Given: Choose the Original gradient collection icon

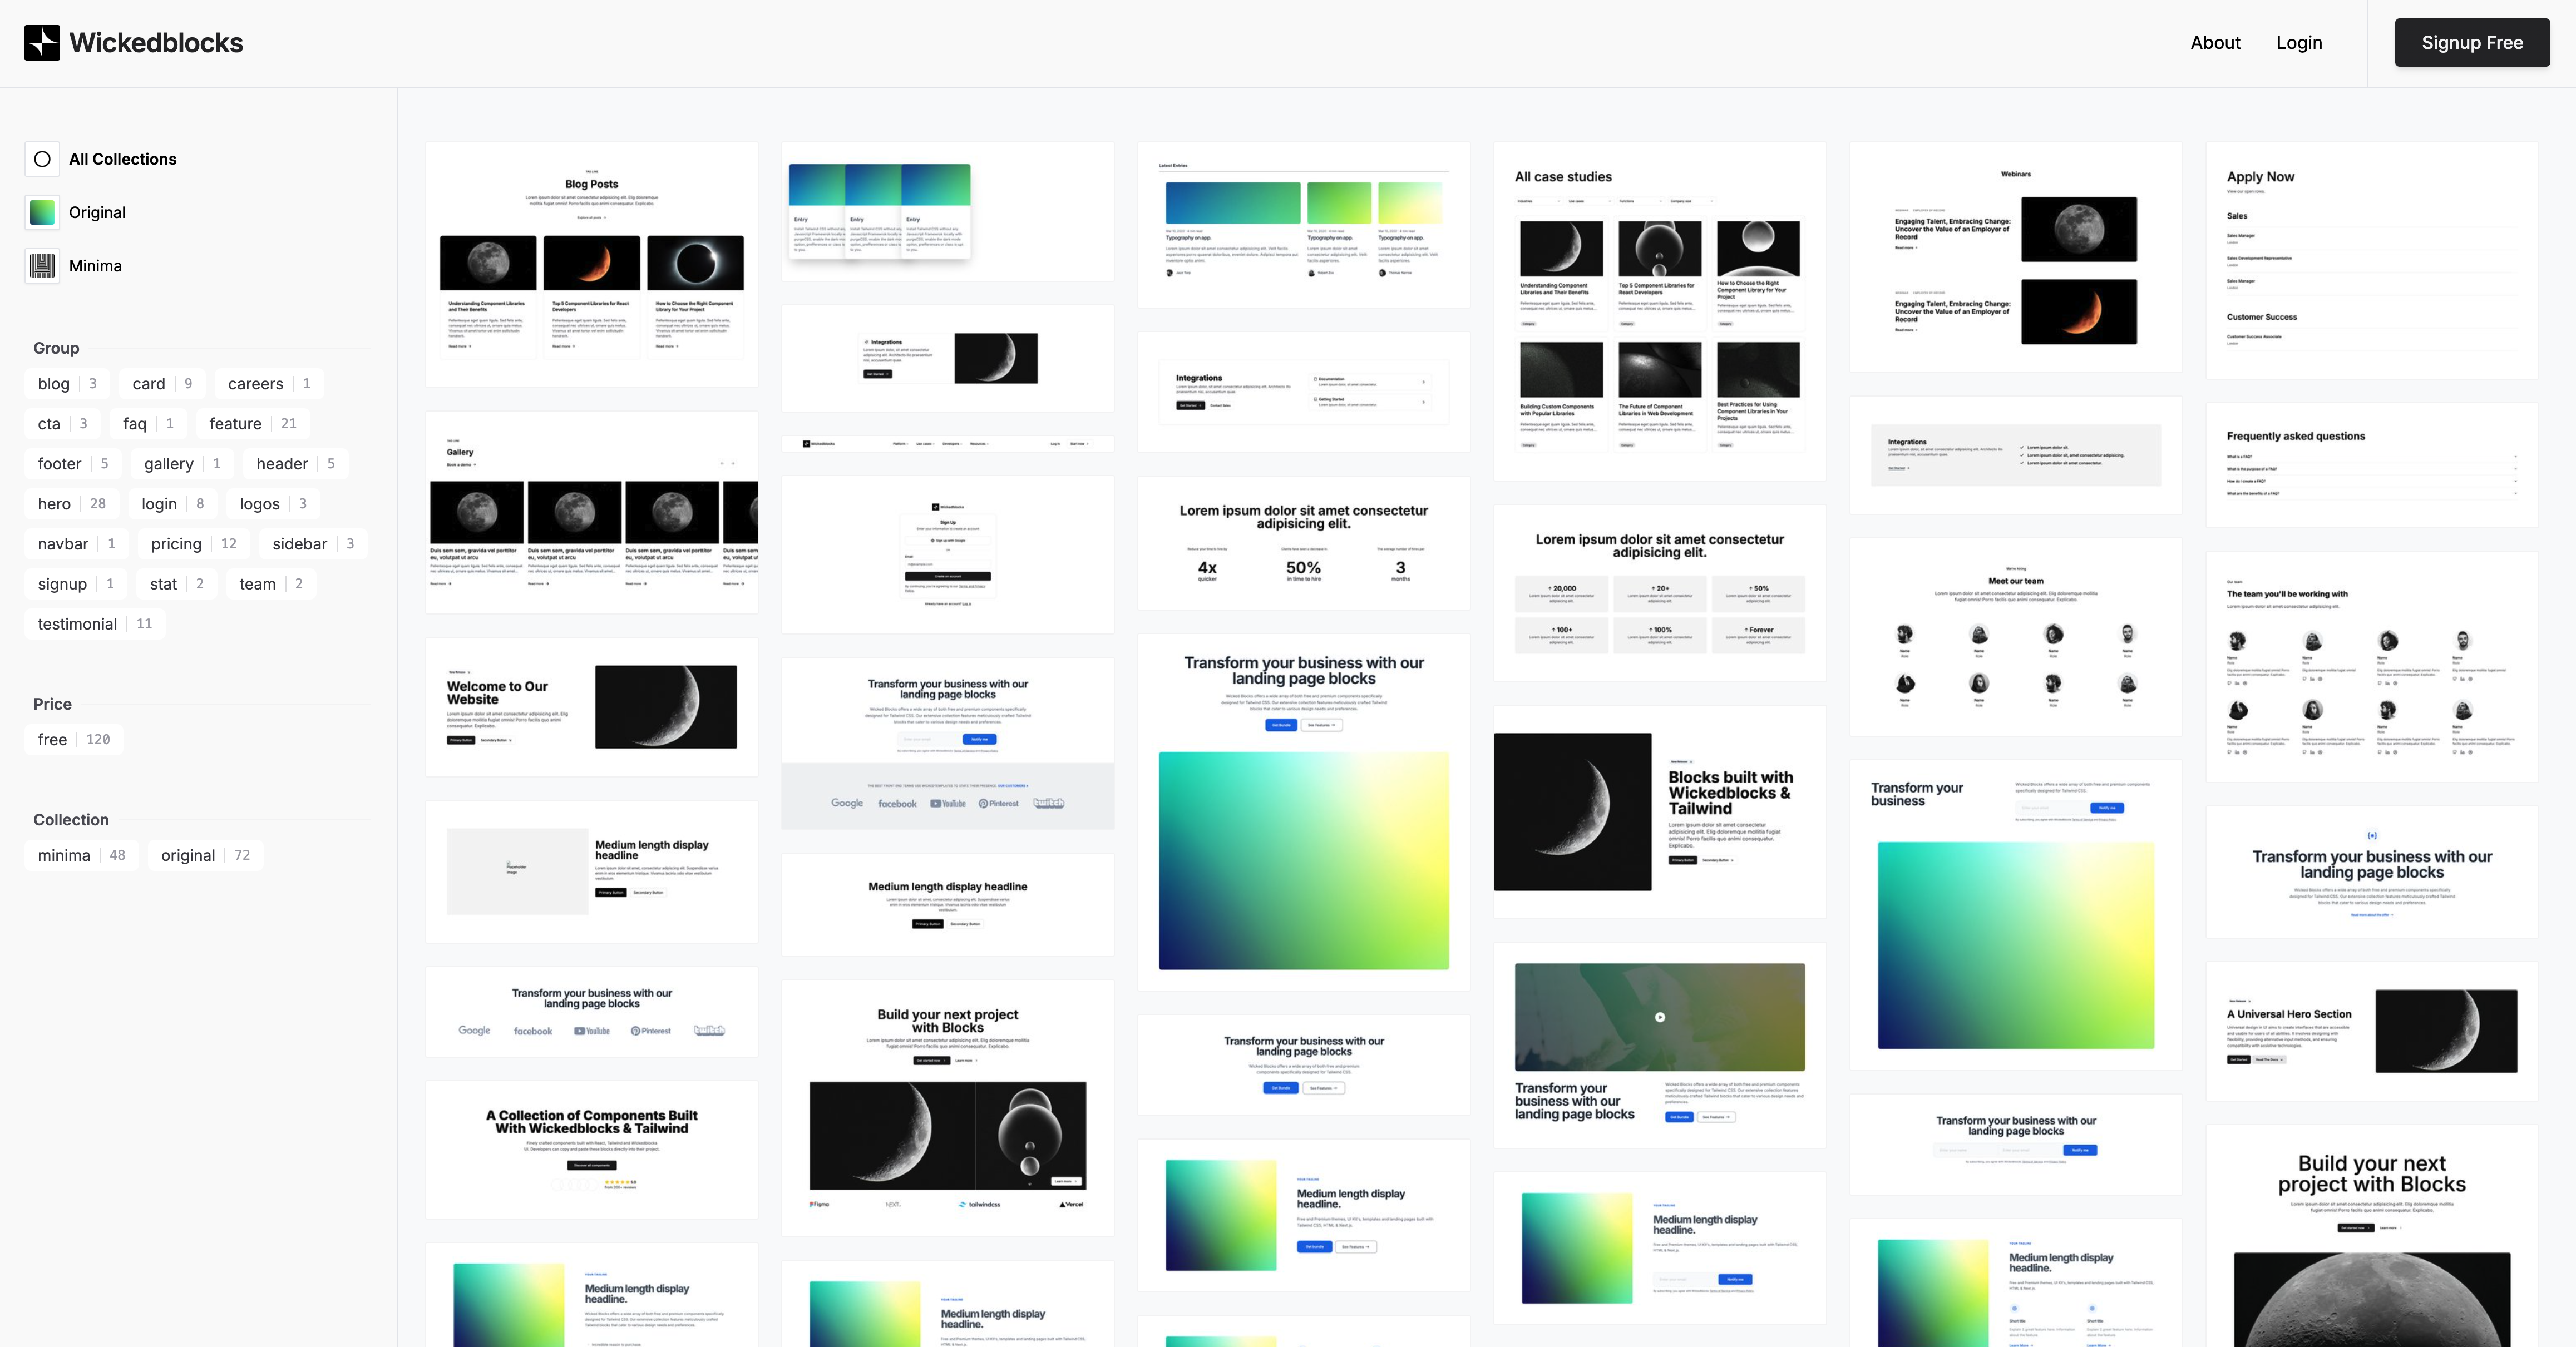Looking at the screenshot, I should tap(42, 212).
